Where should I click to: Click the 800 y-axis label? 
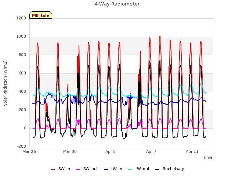[22, 55]
